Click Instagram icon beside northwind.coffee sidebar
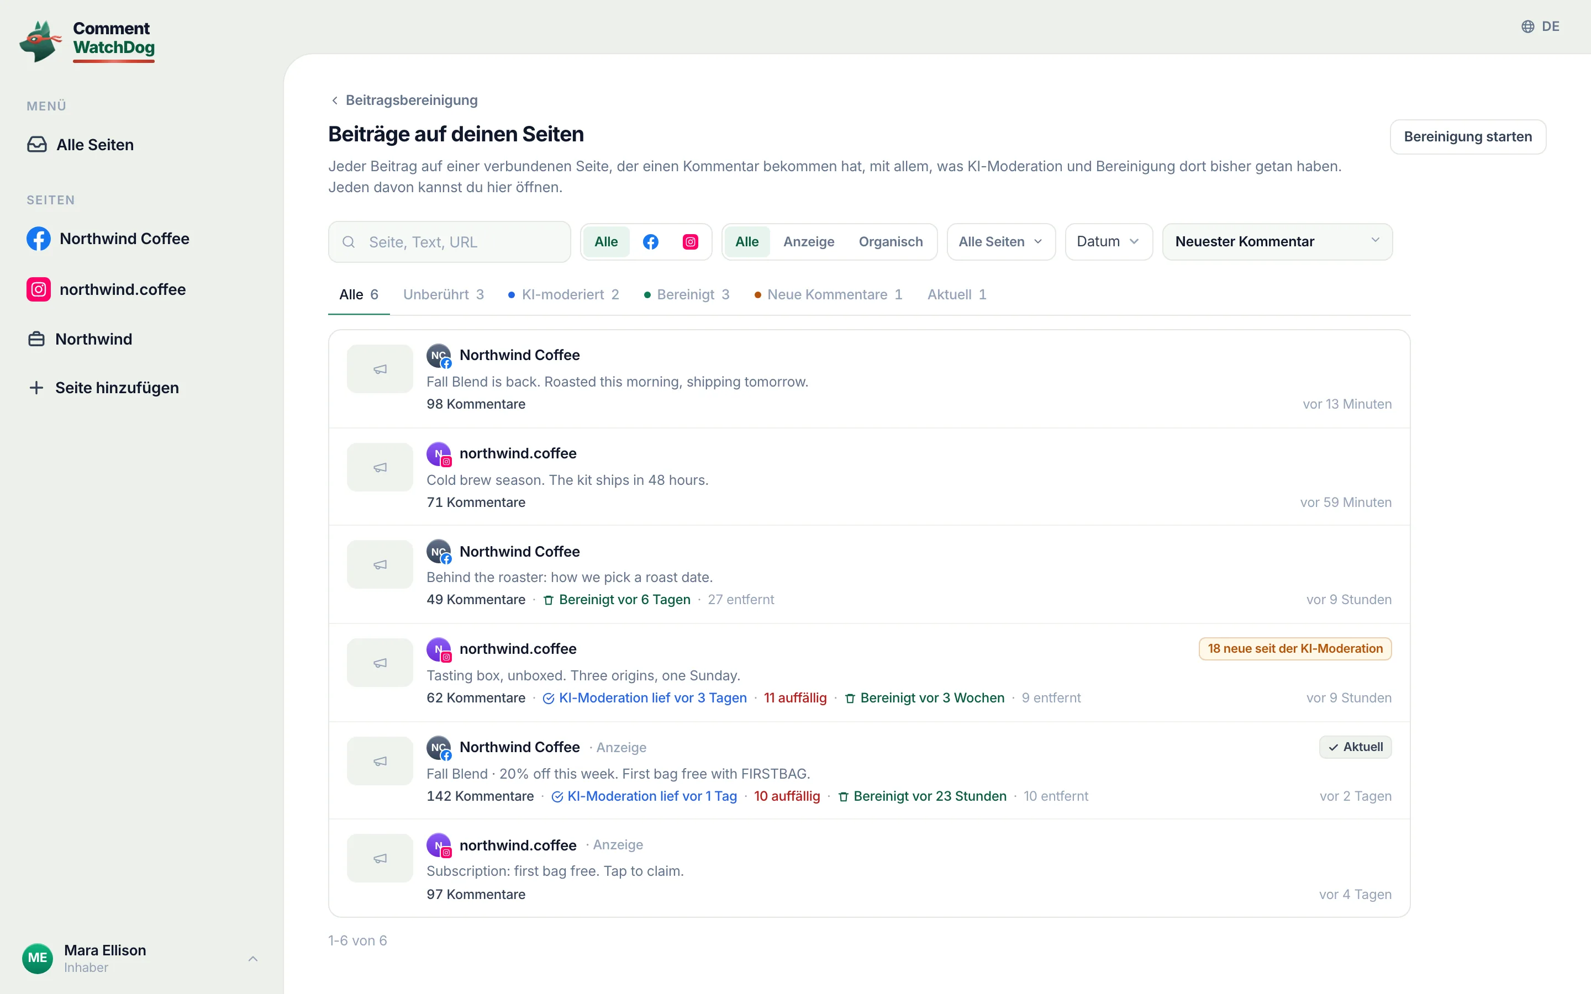Image resolution: width=1591 pixels, height=994 pixels. pos(38,289)
